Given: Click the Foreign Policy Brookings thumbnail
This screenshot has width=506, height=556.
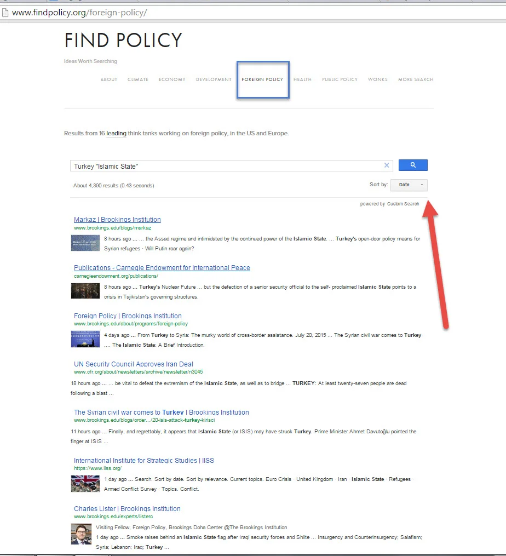Looking at the screenshot, I should coord(85,339).
